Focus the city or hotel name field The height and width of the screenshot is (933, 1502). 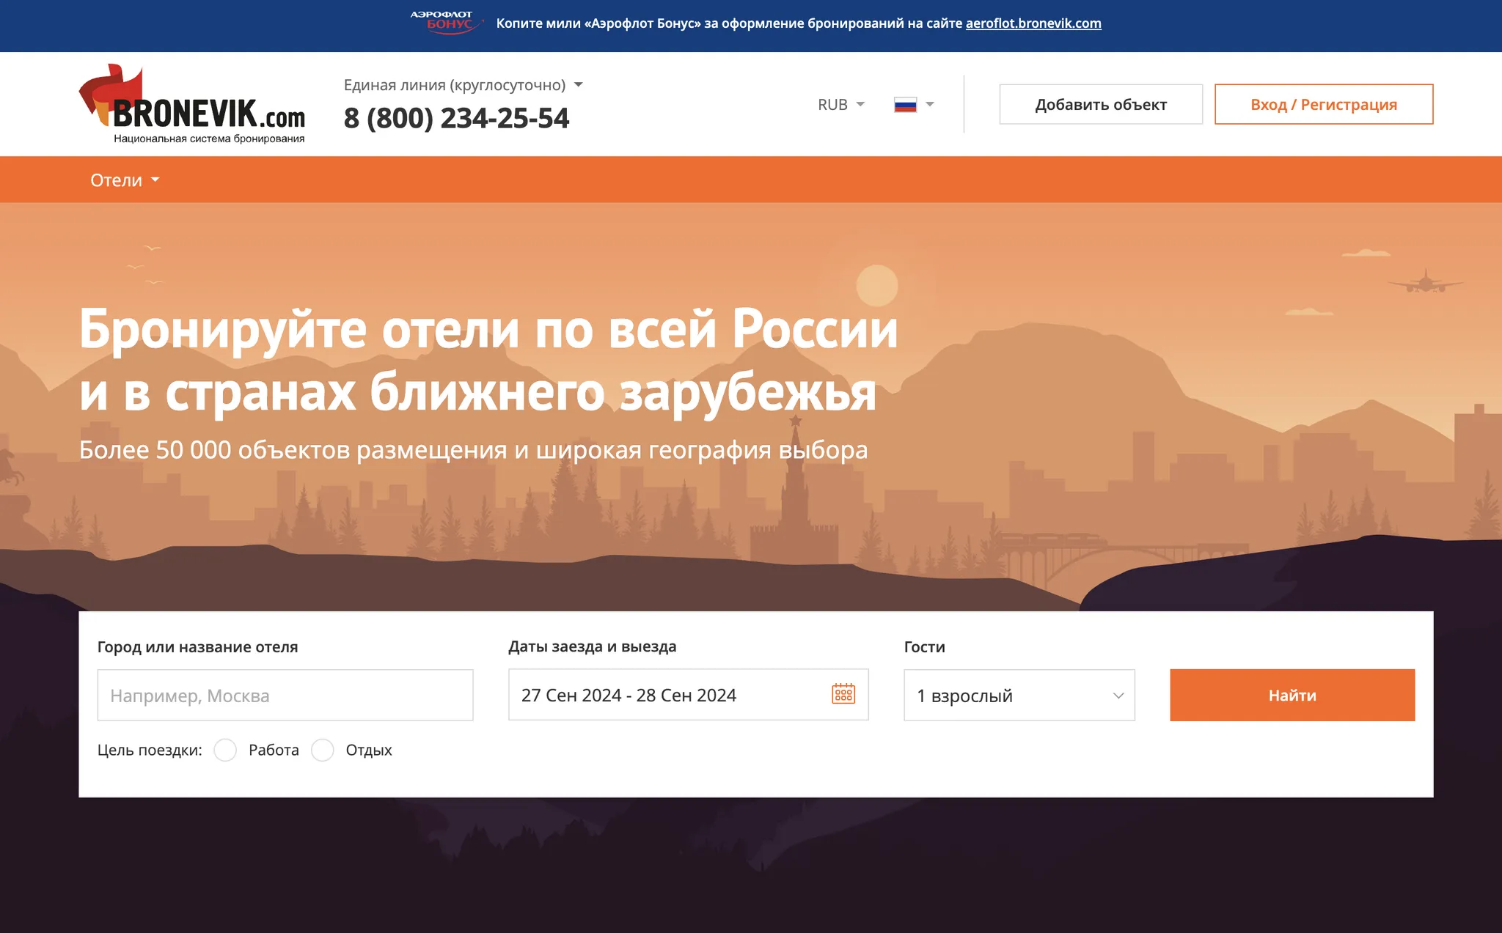285,695
